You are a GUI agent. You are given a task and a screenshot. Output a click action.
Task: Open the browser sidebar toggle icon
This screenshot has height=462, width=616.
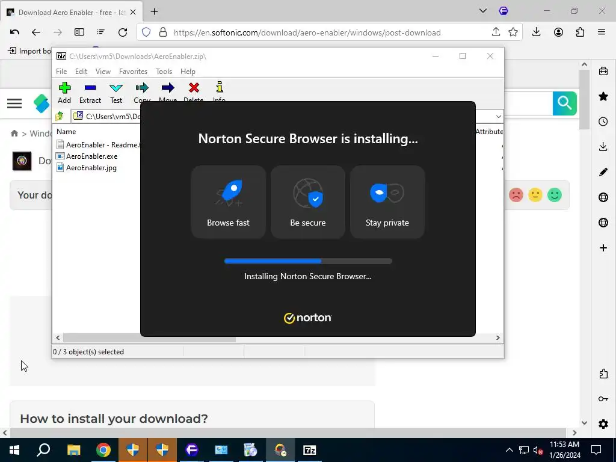point(79,32)
